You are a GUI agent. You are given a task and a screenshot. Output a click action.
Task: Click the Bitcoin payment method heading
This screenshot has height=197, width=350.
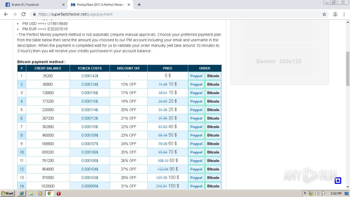click(x=41, y=62)
